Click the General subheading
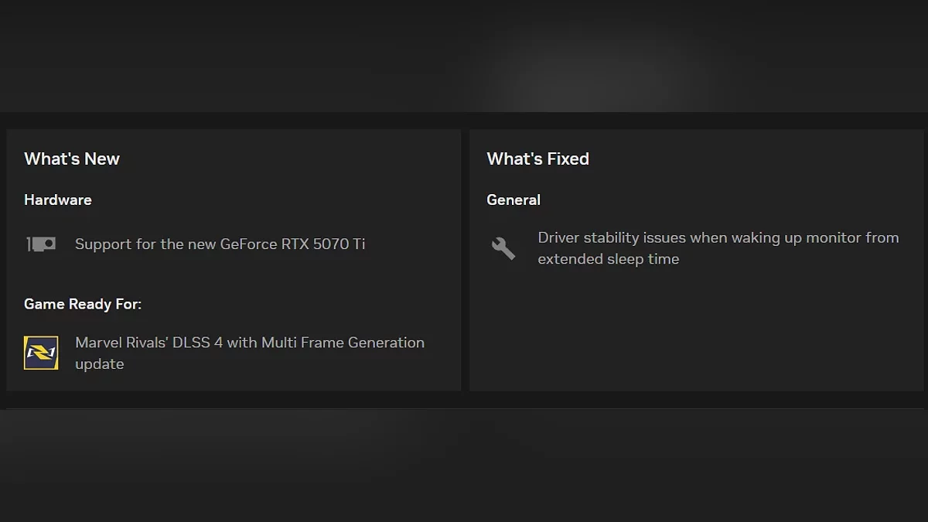Image resolution: width=928 pixels, height=522 pixels. pyautogui.click(x=513, y=200)
